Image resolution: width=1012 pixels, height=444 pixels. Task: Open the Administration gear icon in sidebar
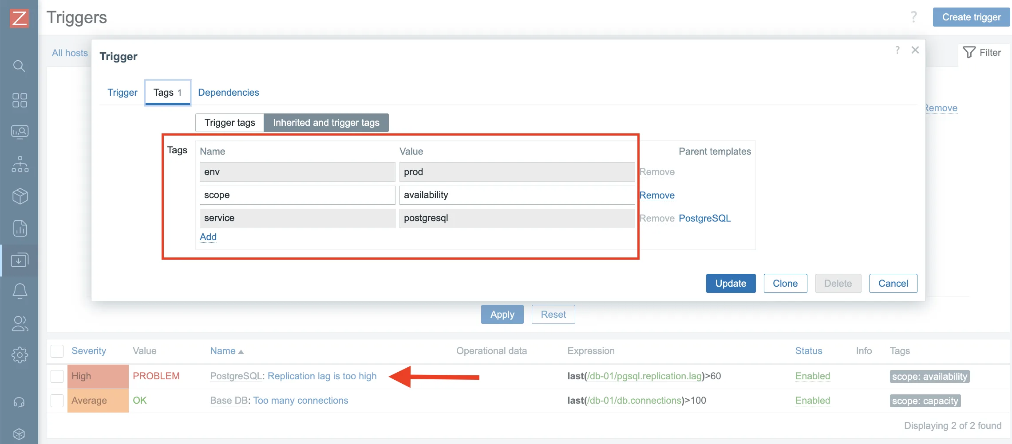click(20, 355)
